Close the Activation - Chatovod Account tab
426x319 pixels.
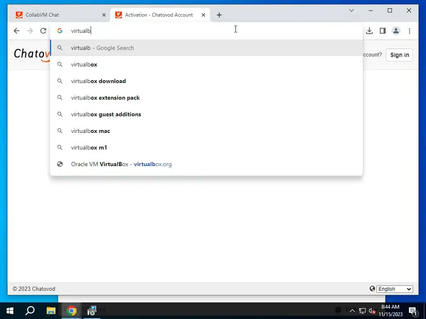[203, 15]
